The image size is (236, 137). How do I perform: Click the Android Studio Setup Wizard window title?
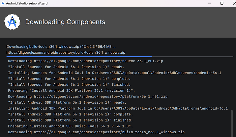tap(27, 3)
